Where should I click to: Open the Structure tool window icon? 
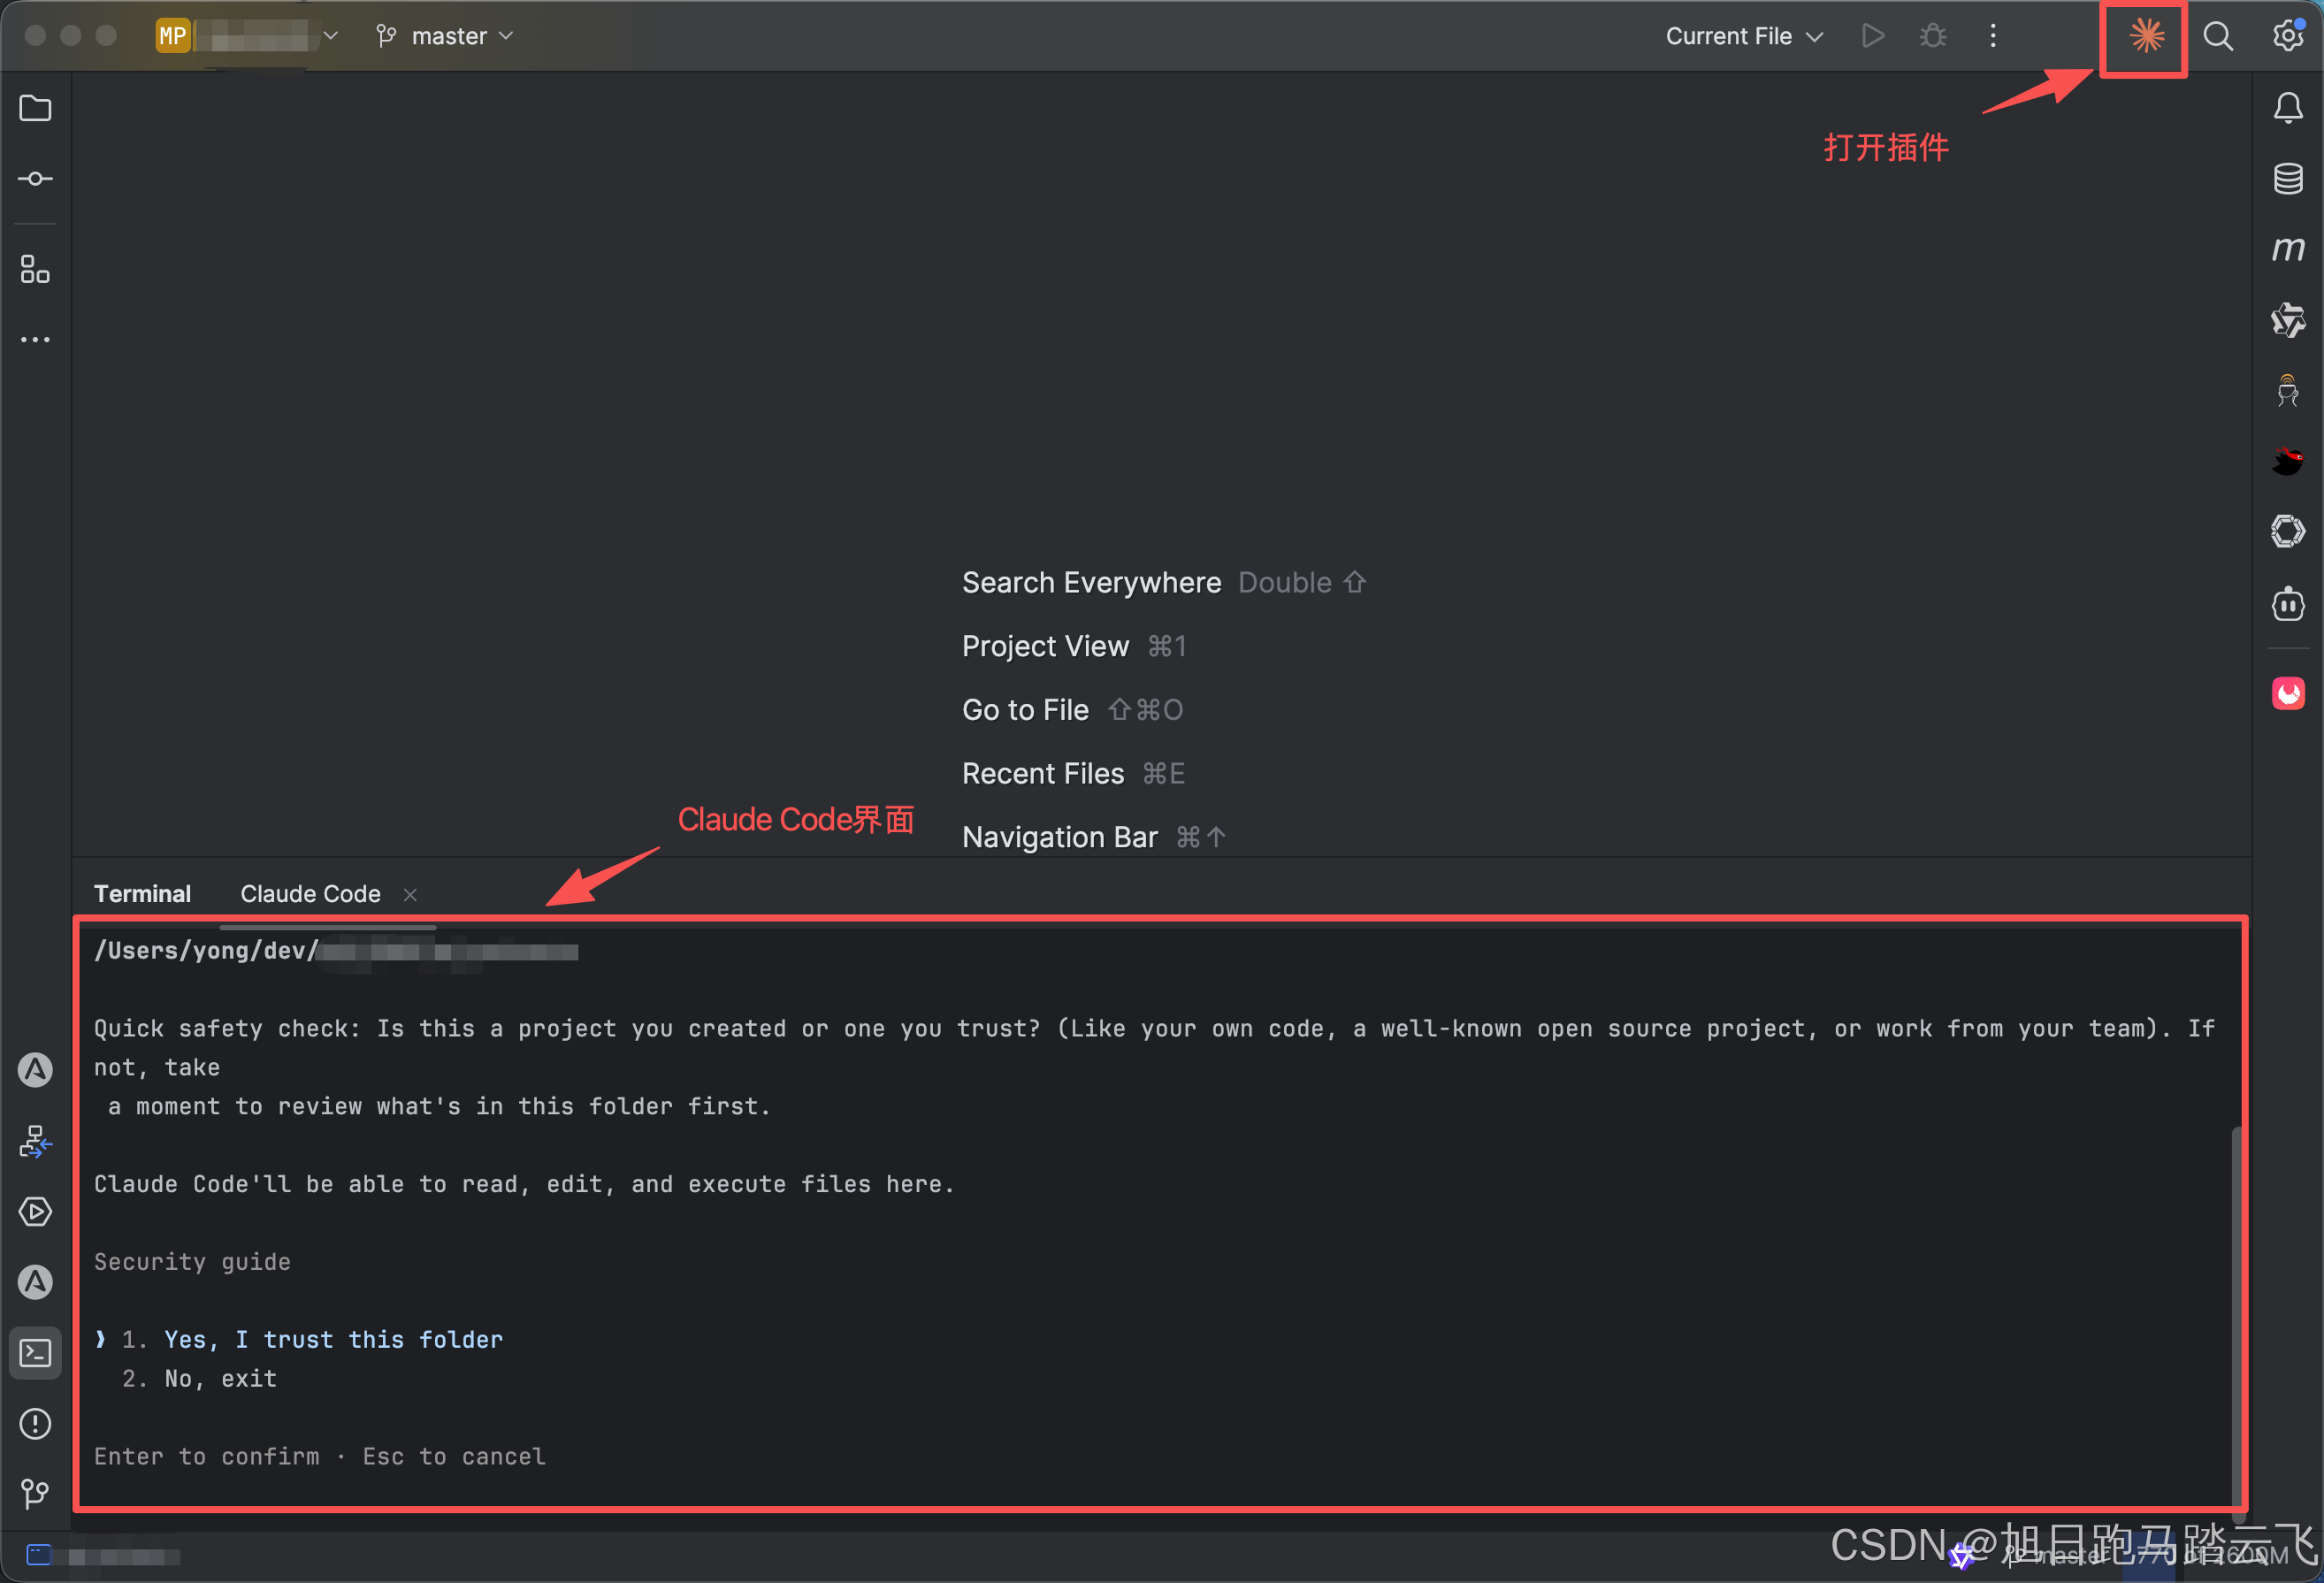[36, 269]
